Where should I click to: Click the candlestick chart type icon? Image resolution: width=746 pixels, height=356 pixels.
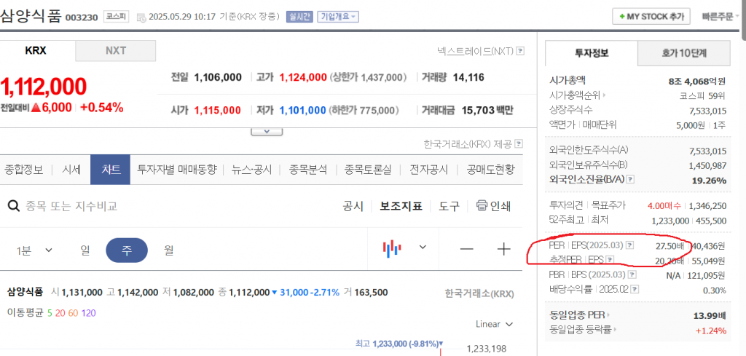393,249
